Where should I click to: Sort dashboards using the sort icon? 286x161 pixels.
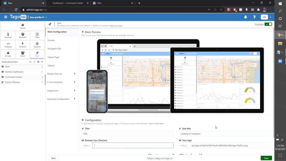34,62
